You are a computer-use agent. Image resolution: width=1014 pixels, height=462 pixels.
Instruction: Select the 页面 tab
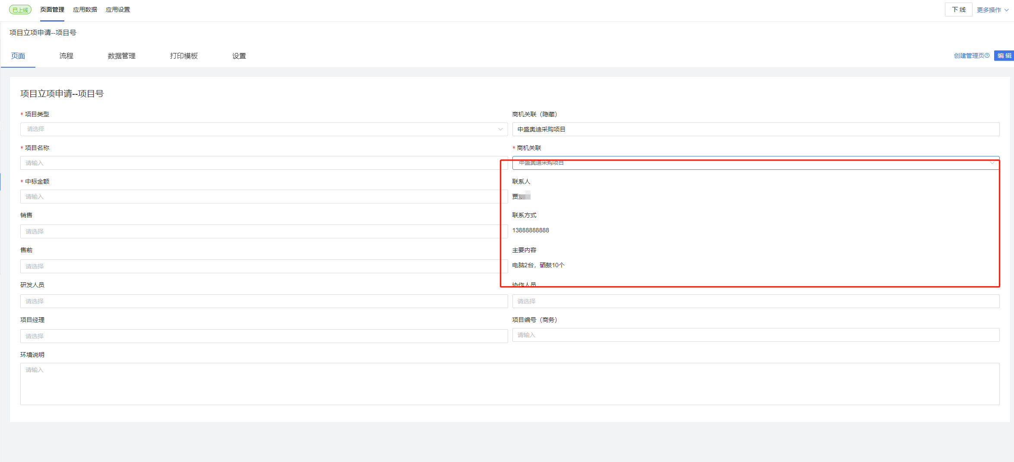coord(18,56)
